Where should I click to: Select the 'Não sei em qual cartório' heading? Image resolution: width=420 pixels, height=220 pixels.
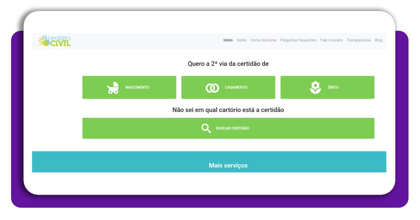tap(228, 110)
